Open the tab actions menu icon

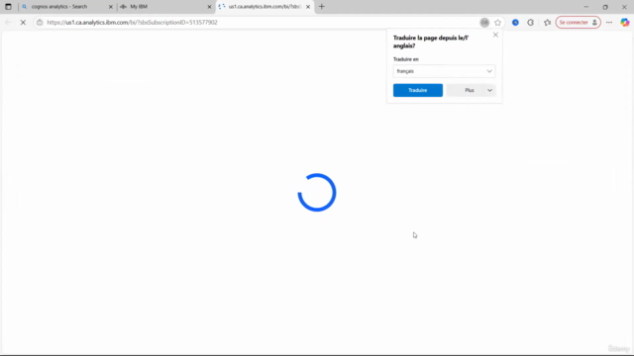click(8, 7)
